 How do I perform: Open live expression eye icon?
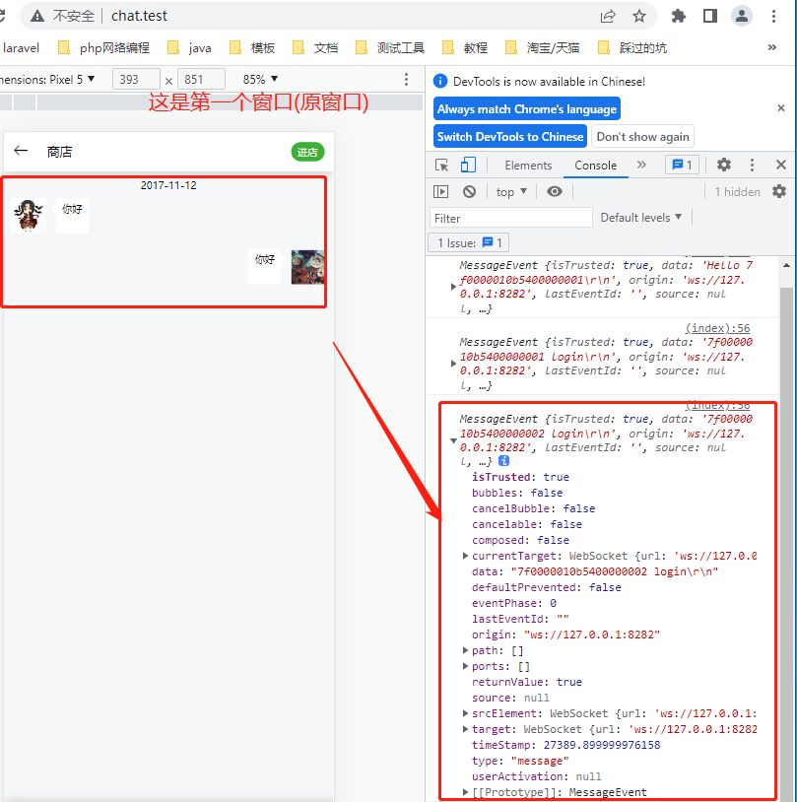pyautogui.click(x=555, y=191)
